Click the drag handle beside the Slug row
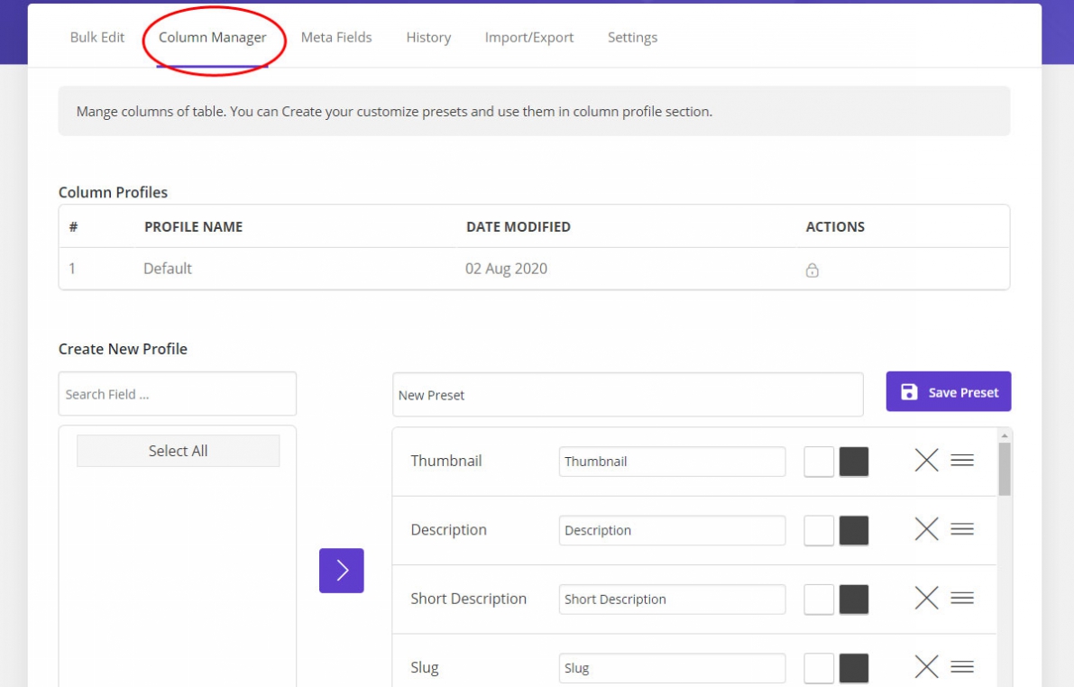The width and height of the screenshot is (1074, 687). point(962,667)
